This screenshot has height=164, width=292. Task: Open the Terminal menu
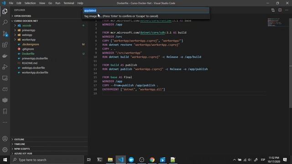(69, 3)
